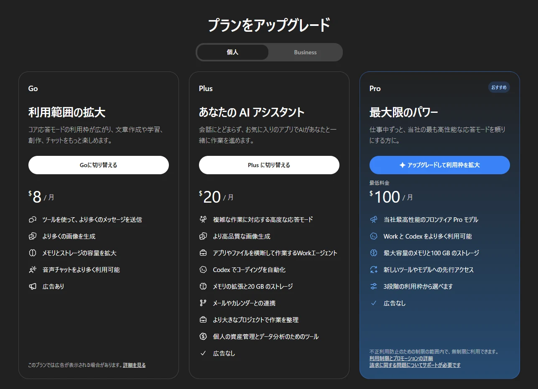Viewport: 538px width, 389px height.
Task: Click the 最低料金 label above Pro price
Action: pos(380,183)
